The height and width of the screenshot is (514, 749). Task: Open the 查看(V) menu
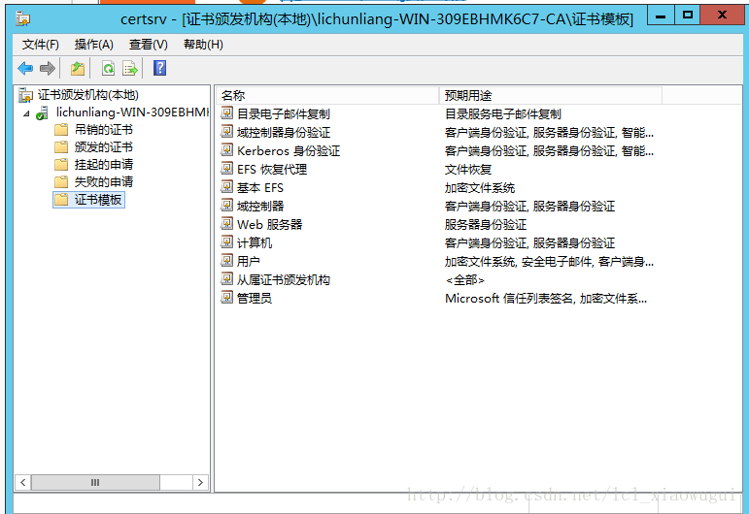[148, 45]
